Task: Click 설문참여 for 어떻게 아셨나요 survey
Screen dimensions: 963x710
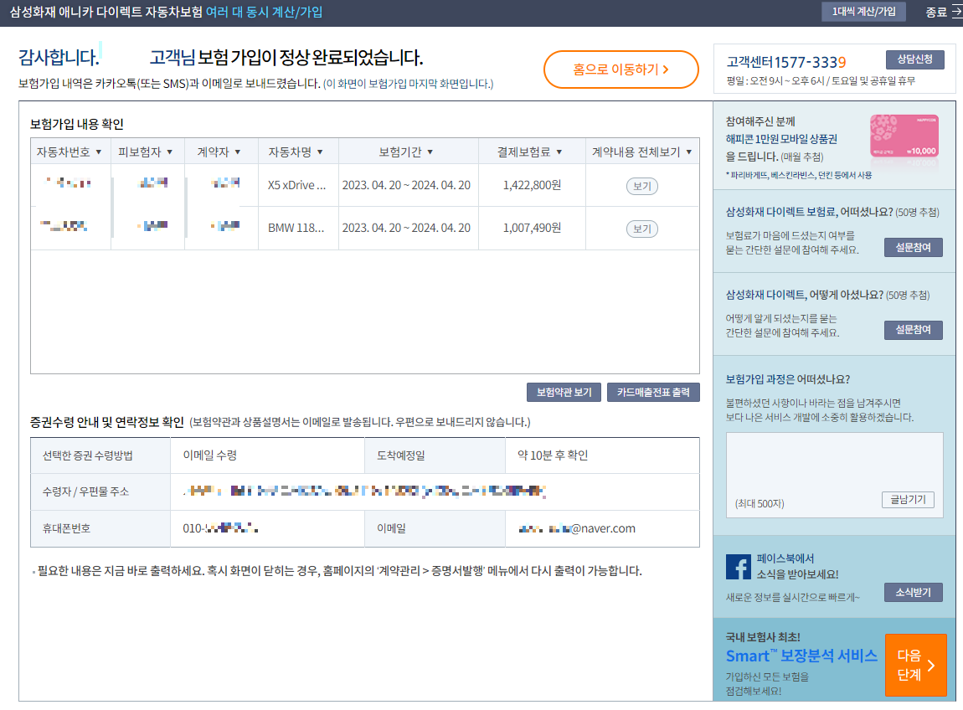Action: [x=914, y=330]
